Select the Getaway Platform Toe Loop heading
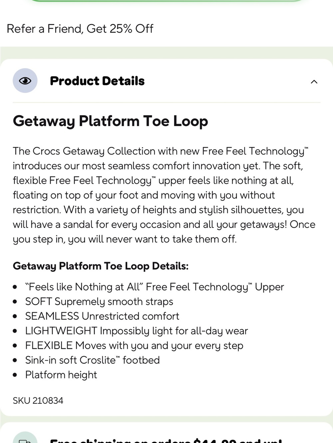The width and height of the screenshot is (333, 443). [110, 121]
